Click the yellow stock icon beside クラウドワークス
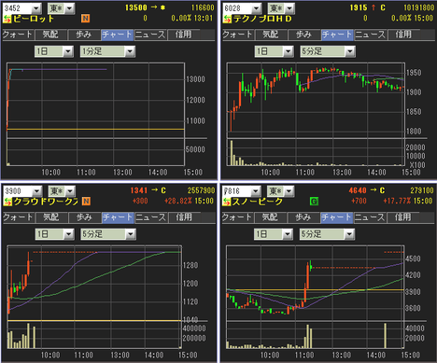Viewport: 437px width, 363px height. [7, 202]
